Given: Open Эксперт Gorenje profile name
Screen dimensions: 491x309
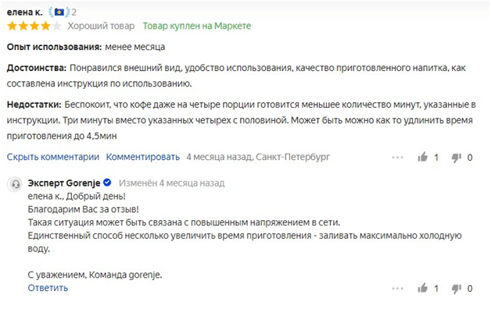Looking at the screenshot, I should [64, 183].
